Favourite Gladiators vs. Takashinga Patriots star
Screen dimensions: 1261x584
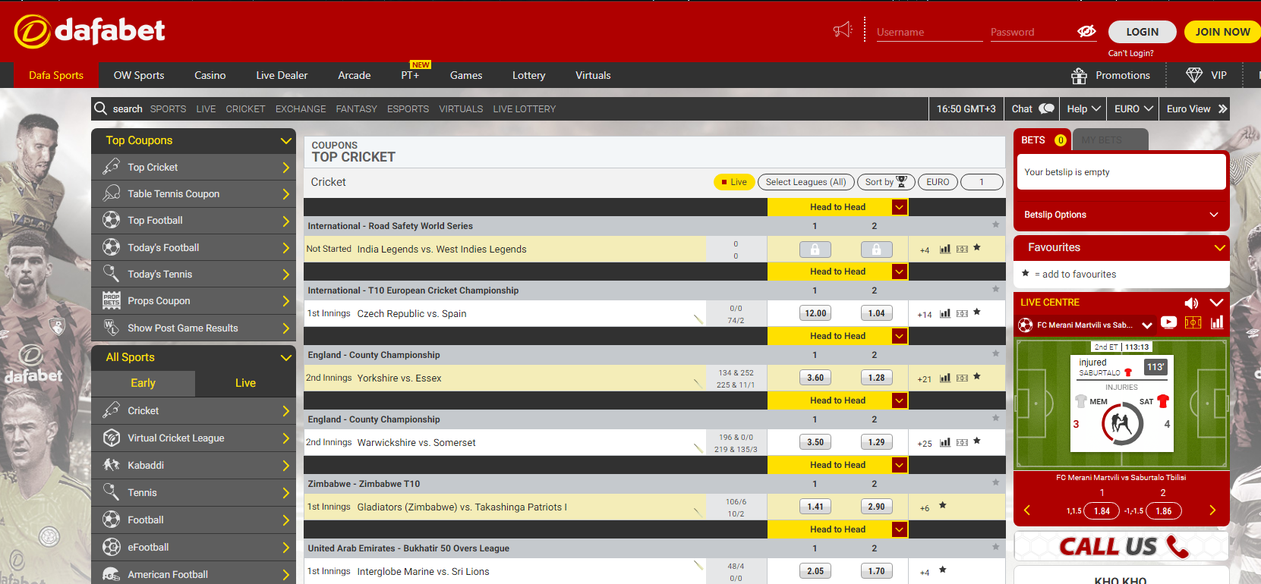click(x=943, y=505)
